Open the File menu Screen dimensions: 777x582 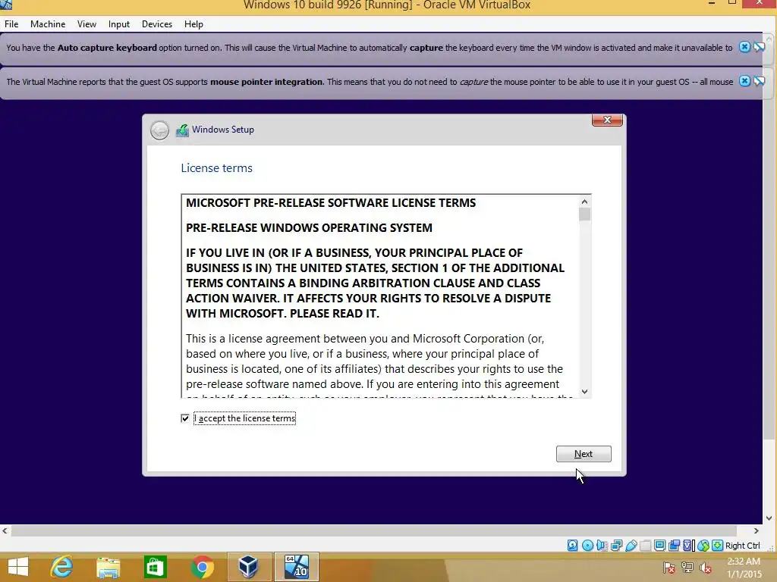[11, 23]
